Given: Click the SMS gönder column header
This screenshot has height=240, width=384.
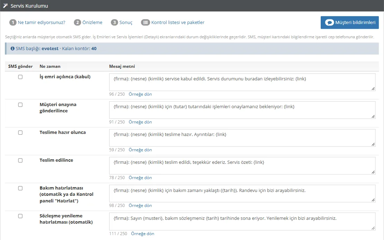Looking at the screenshot, I should click(x=20, y=66).
